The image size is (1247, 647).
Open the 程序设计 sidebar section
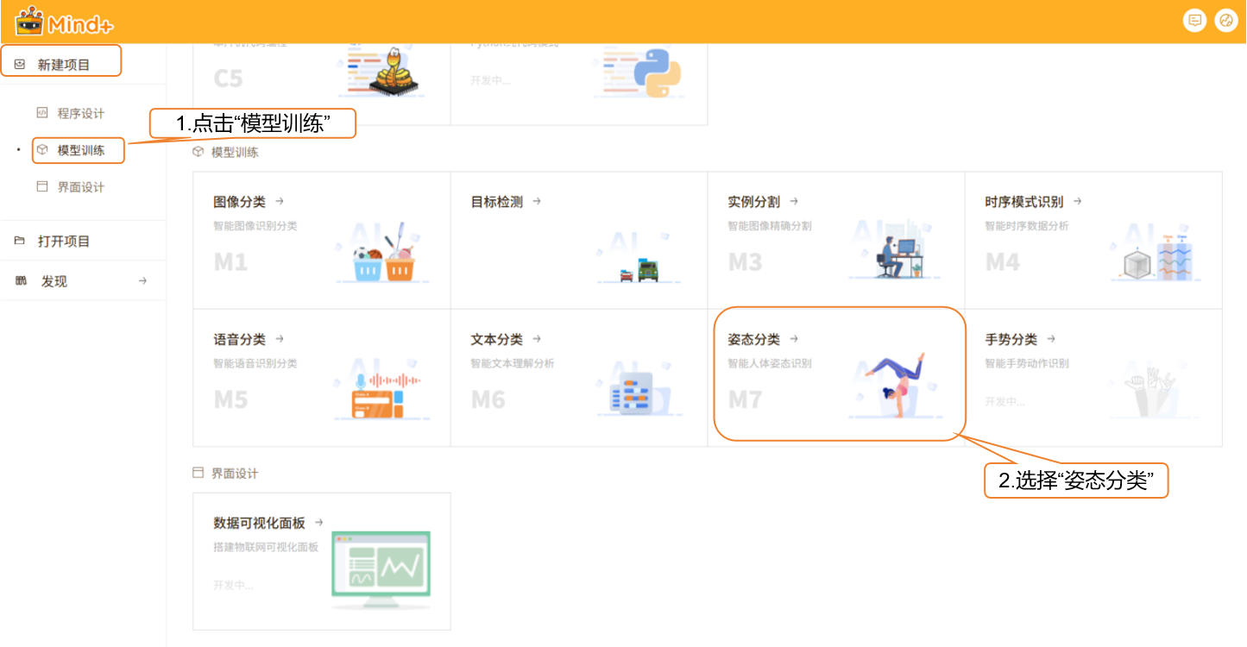pyautogui.click(x=80, y=114)
